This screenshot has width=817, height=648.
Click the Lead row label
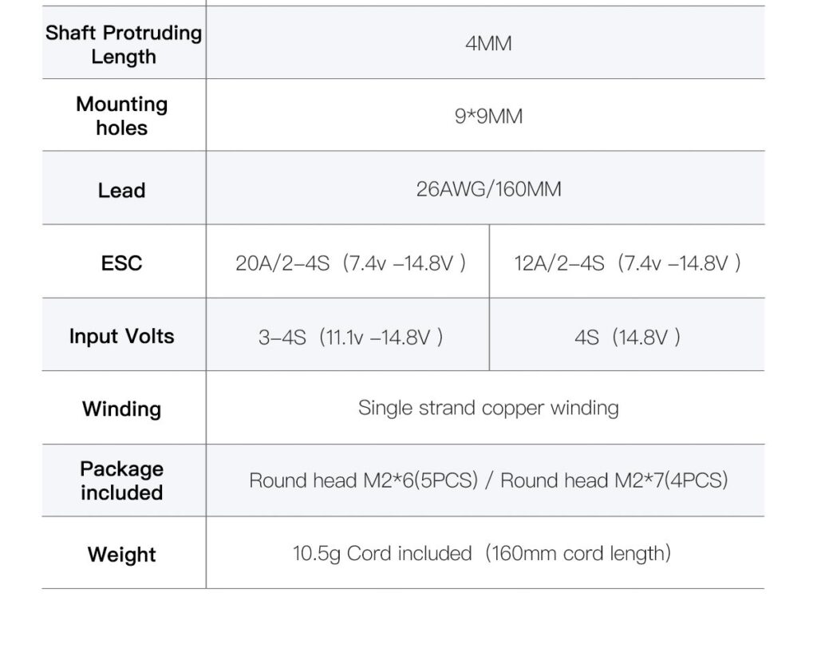(x=122, y=190)
